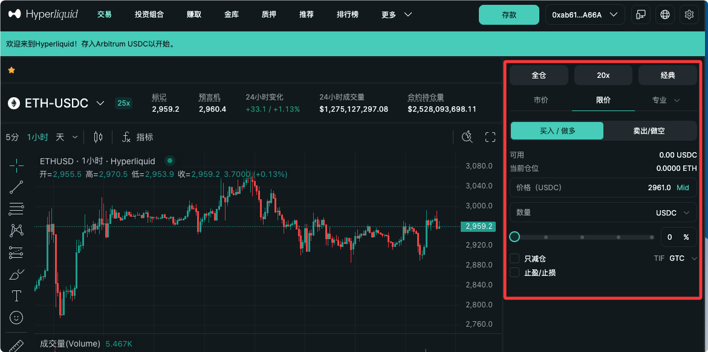Enable the 只减仓 checkbox

click(515, 258)
